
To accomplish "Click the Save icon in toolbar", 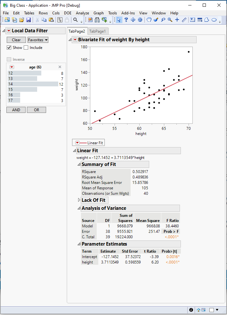I will (28, 20).
